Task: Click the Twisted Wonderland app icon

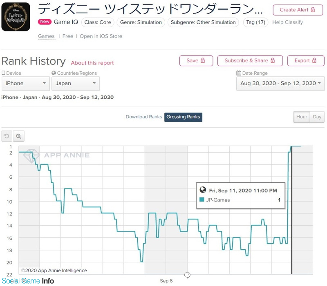Action: click(16, 17)
